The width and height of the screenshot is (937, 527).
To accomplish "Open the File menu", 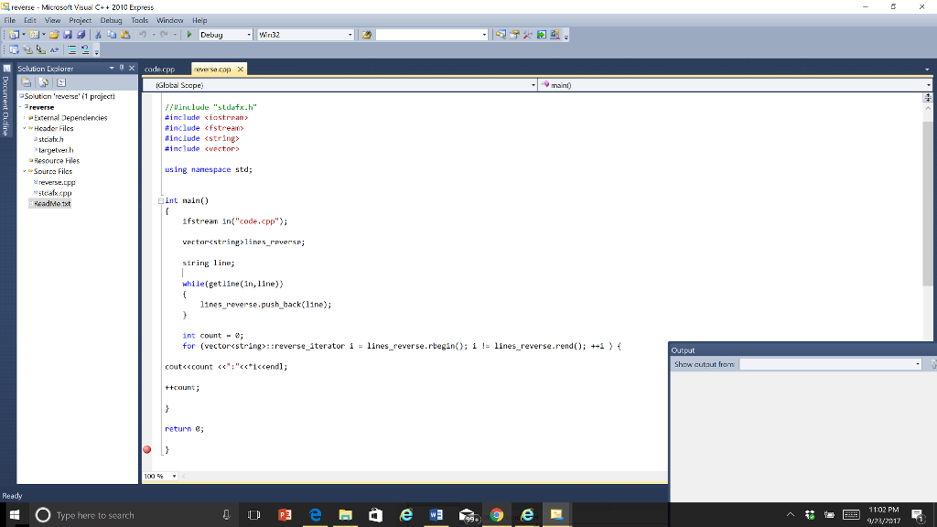I will pyautogui.click(x=10, y=20).
